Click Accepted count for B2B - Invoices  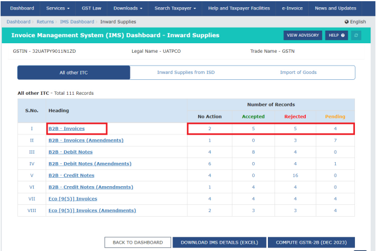click(253, 129)
